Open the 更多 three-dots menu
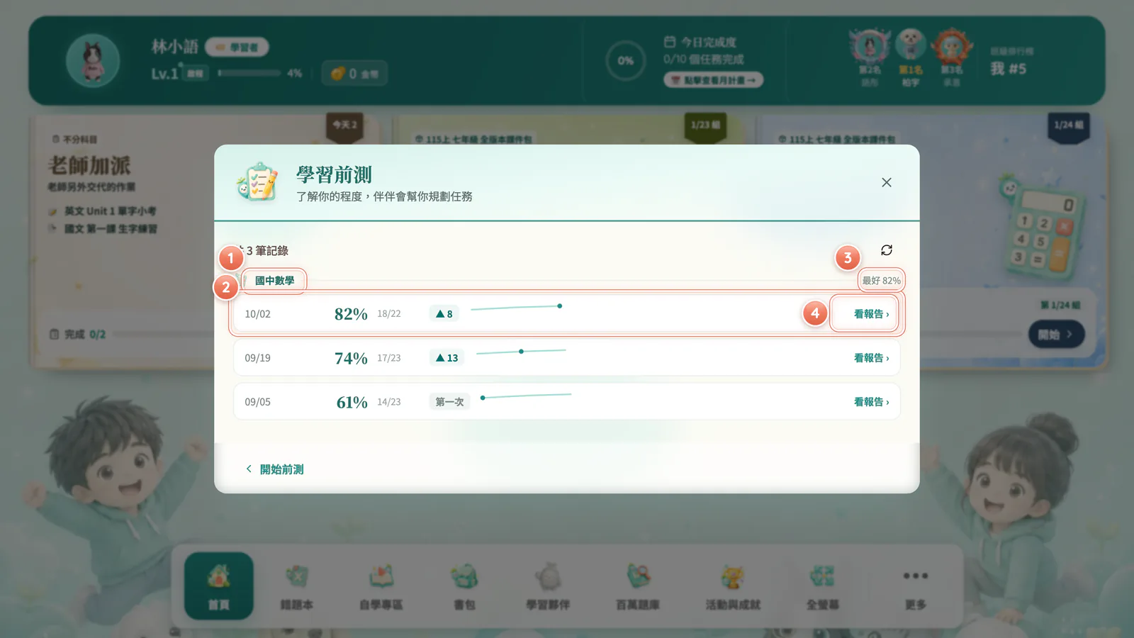 (916, 586)
